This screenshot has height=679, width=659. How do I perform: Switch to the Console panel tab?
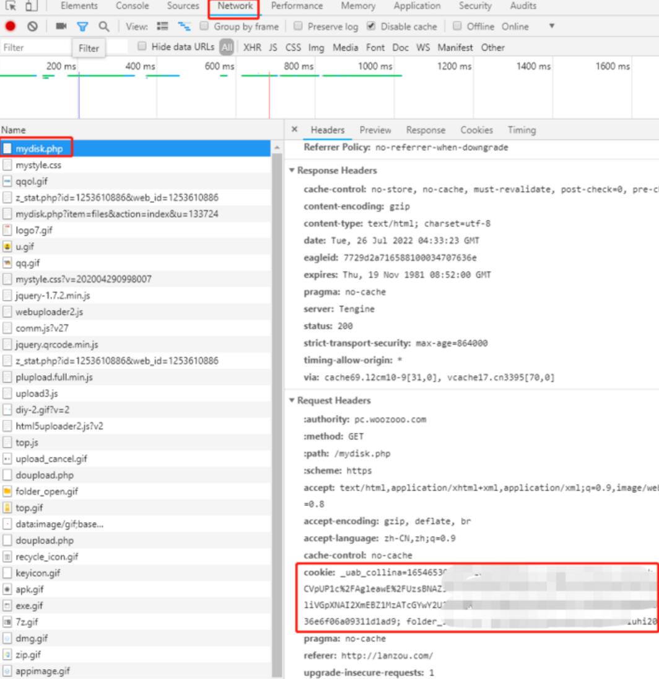coord(133,6)
